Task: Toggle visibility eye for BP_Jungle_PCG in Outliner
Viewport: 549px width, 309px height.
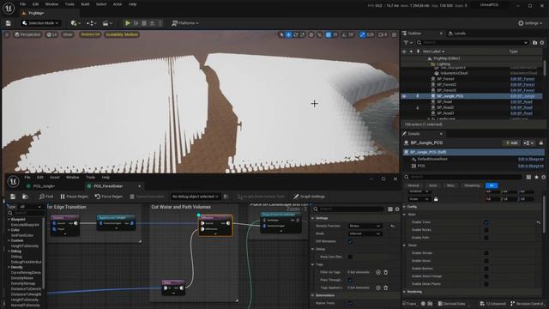Action: [x=404, y=96]
